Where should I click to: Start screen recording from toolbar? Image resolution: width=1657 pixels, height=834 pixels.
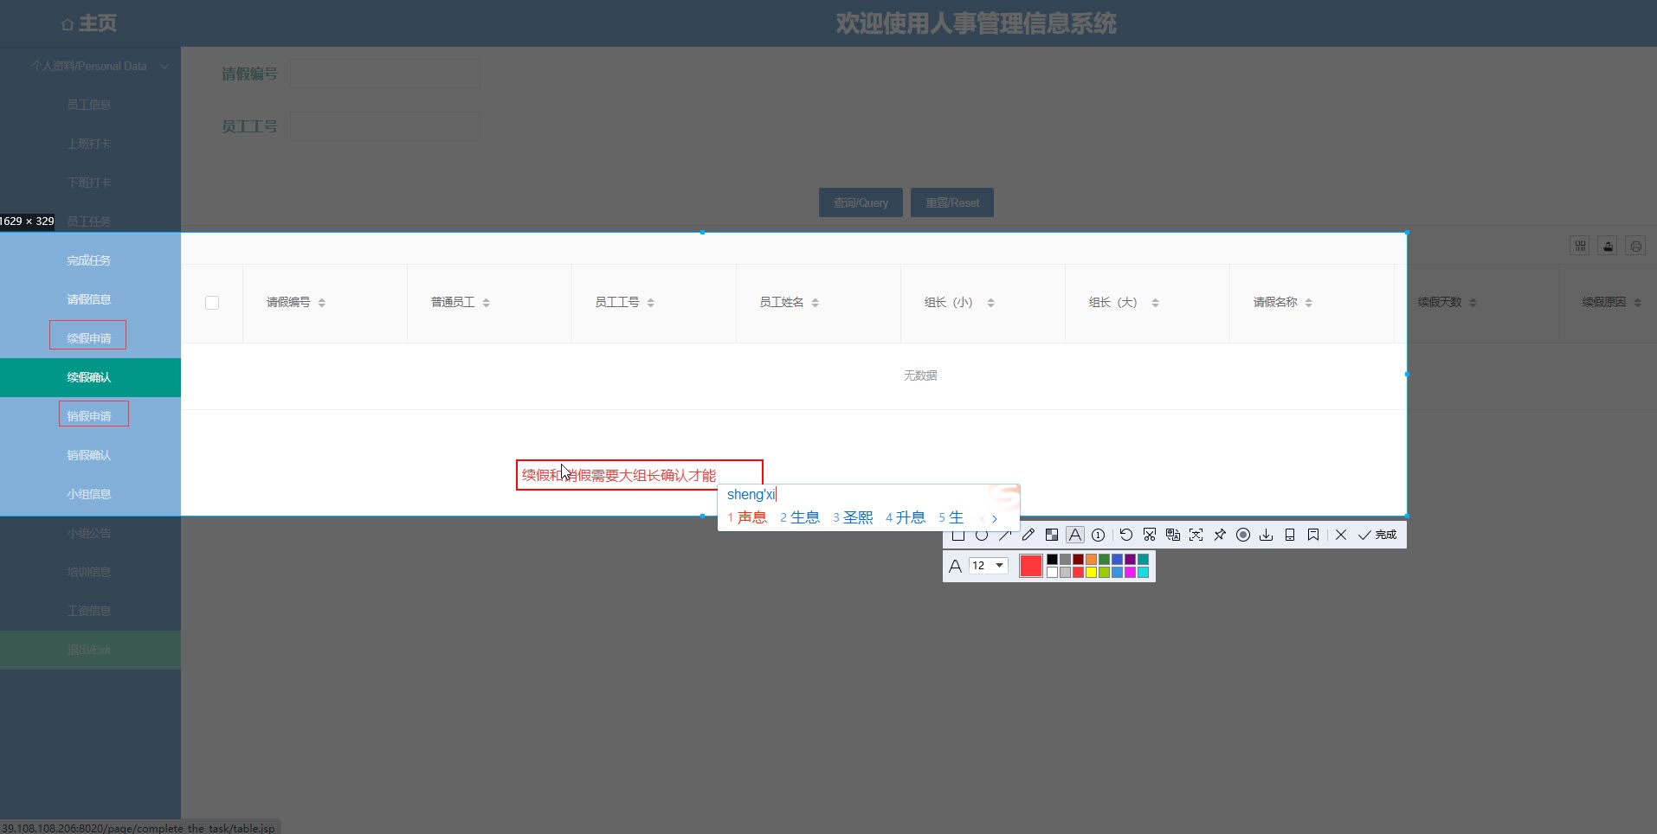tap(1243, 535)
